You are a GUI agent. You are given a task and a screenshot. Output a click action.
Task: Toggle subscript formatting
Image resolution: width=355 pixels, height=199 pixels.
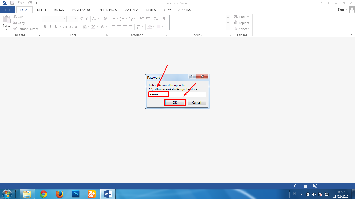point(71,27)
